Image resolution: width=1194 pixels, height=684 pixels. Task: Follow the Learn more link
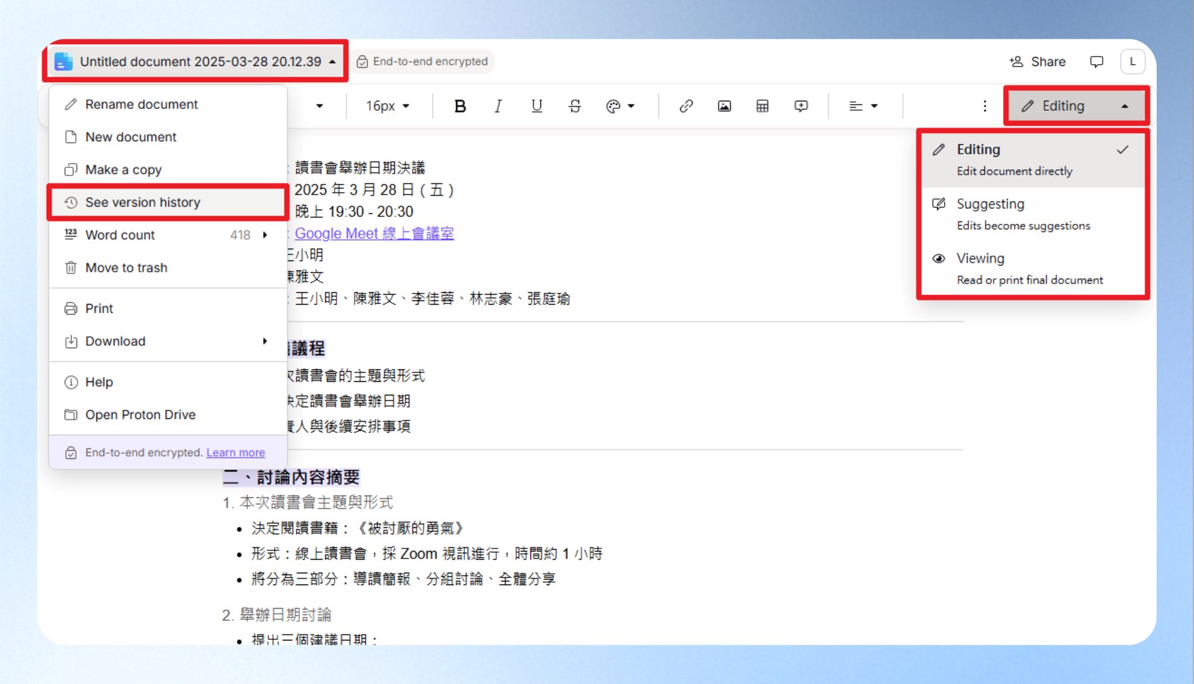[236, 453]
